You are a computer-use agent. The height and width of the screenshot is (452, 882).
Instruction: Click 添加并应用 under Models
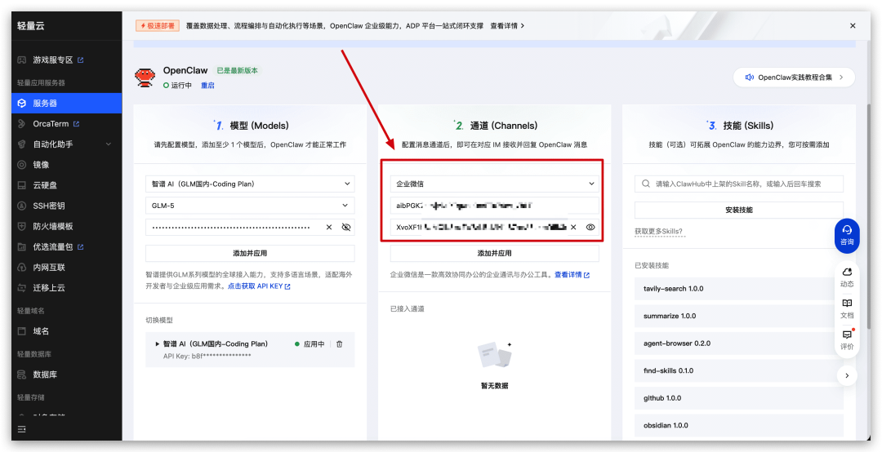250,253
